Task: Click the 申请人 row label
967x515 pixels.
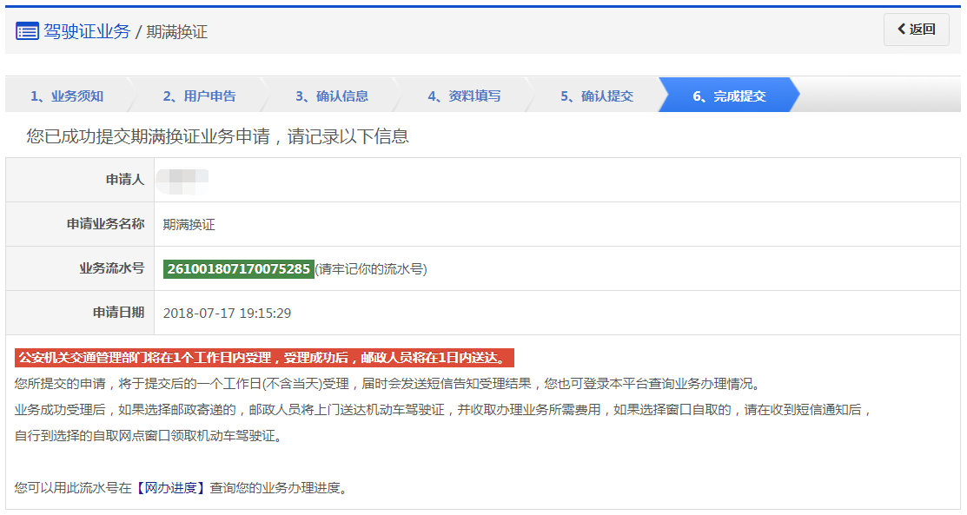Action: (x=124, y=180)
